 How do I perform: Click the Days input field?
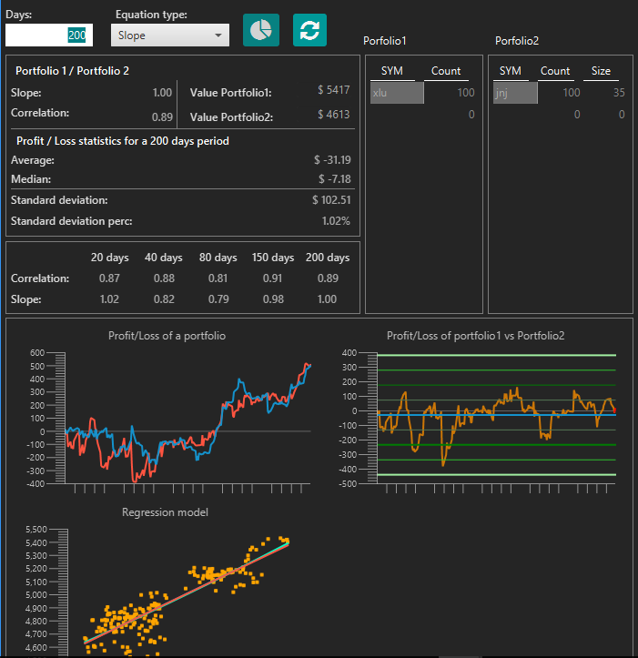tap(48, 35)
